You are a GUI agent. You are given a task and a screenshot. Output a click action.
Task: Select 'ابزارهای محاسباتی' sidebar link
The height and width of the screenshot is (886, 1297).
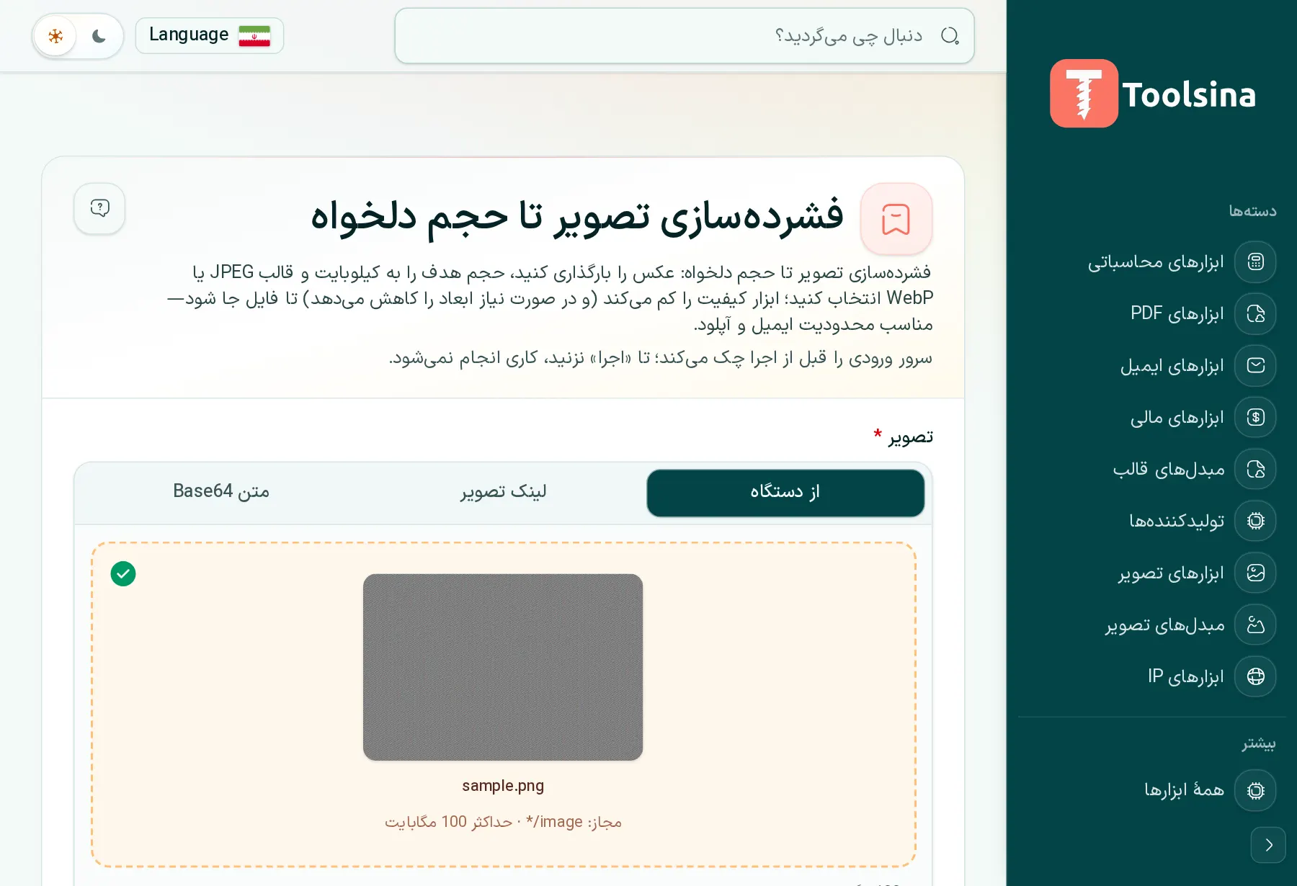1156,261
